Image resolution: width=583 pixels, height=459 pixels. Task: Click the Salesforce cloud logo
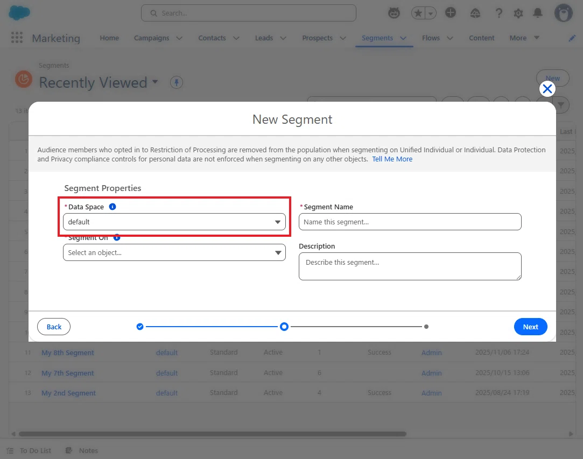click(19, 13)
